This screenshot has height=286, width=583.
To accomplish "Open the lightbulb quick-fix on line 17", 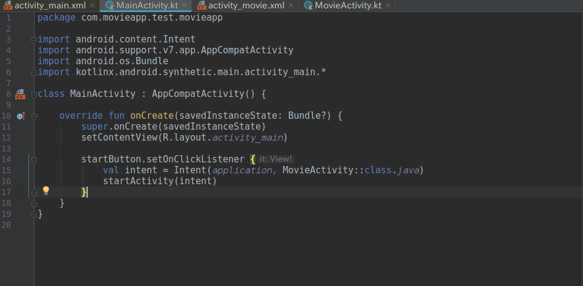I will tap(46, 190).
